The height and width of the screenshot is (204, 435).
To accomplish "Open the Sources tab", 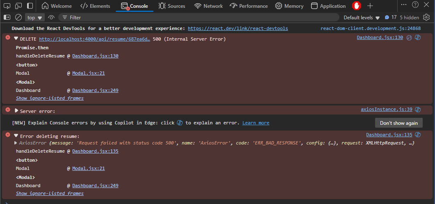I will coord(172,6).
